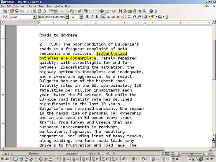The image size is (216, 162).
Task: Open Data Sources cylinder icon
Action: pyautogui.click(x=135, y=11)
